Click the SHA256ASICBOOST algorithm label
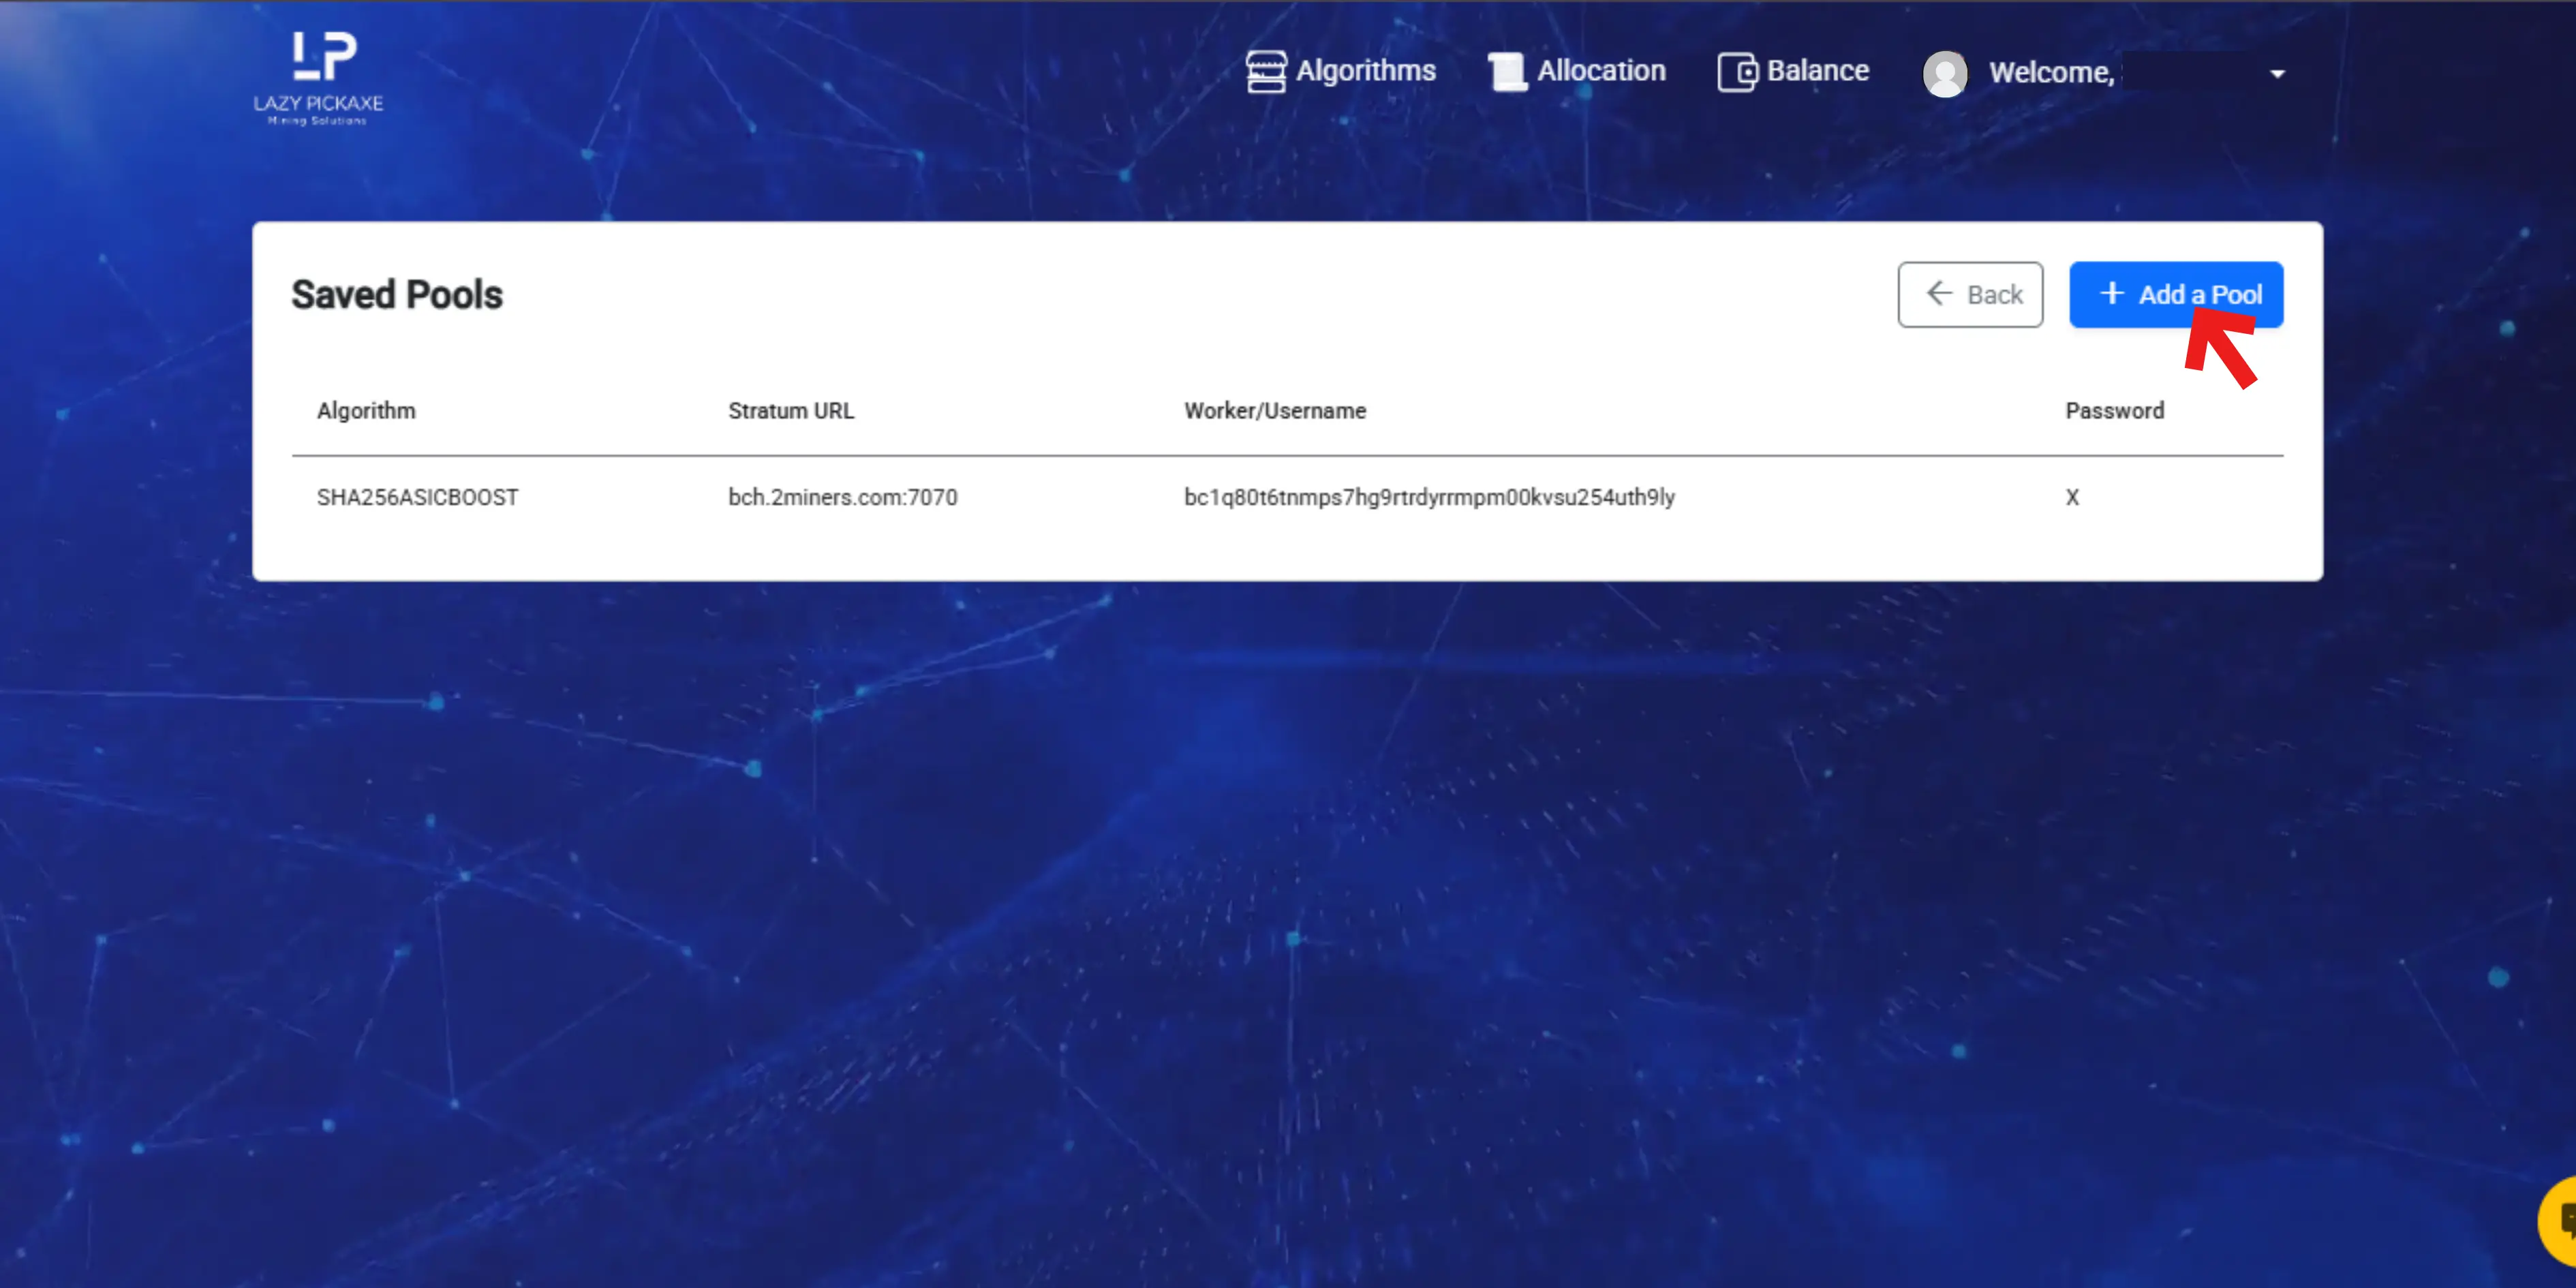 [x=417, y=497]
